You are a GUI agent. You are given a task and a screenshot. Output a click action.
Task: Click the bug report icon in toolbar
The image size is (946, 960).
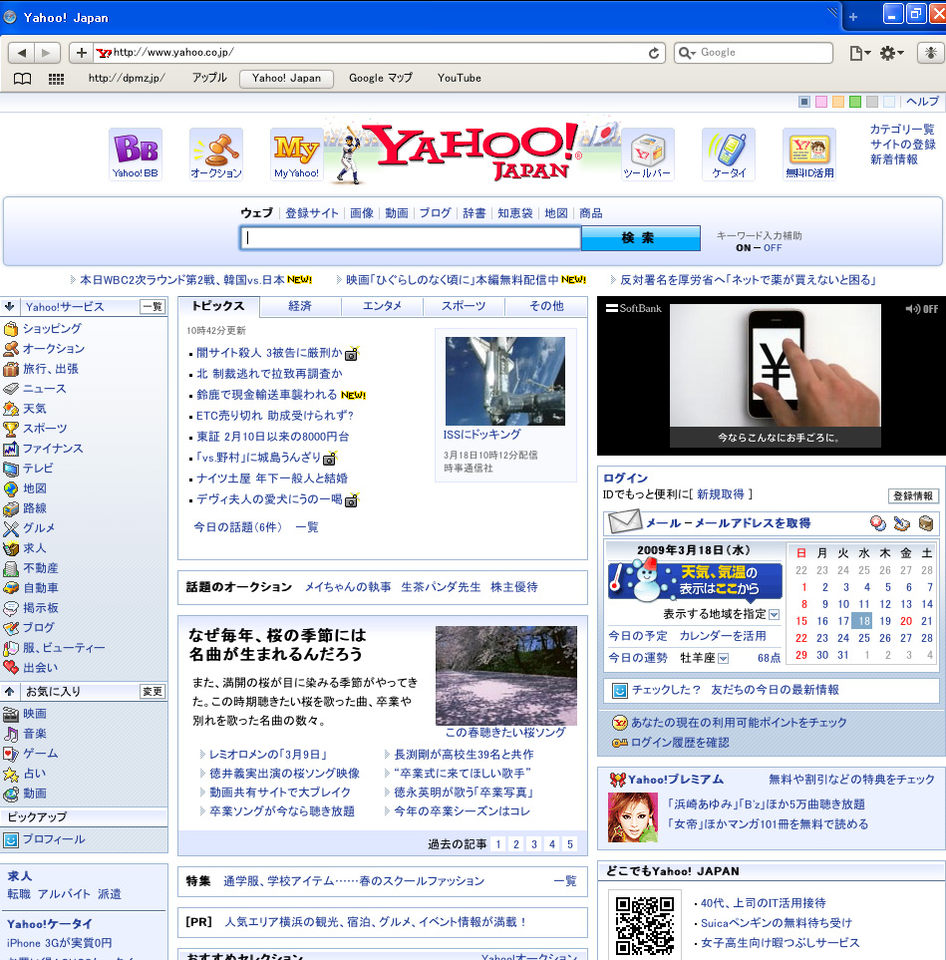pos(930,53)
